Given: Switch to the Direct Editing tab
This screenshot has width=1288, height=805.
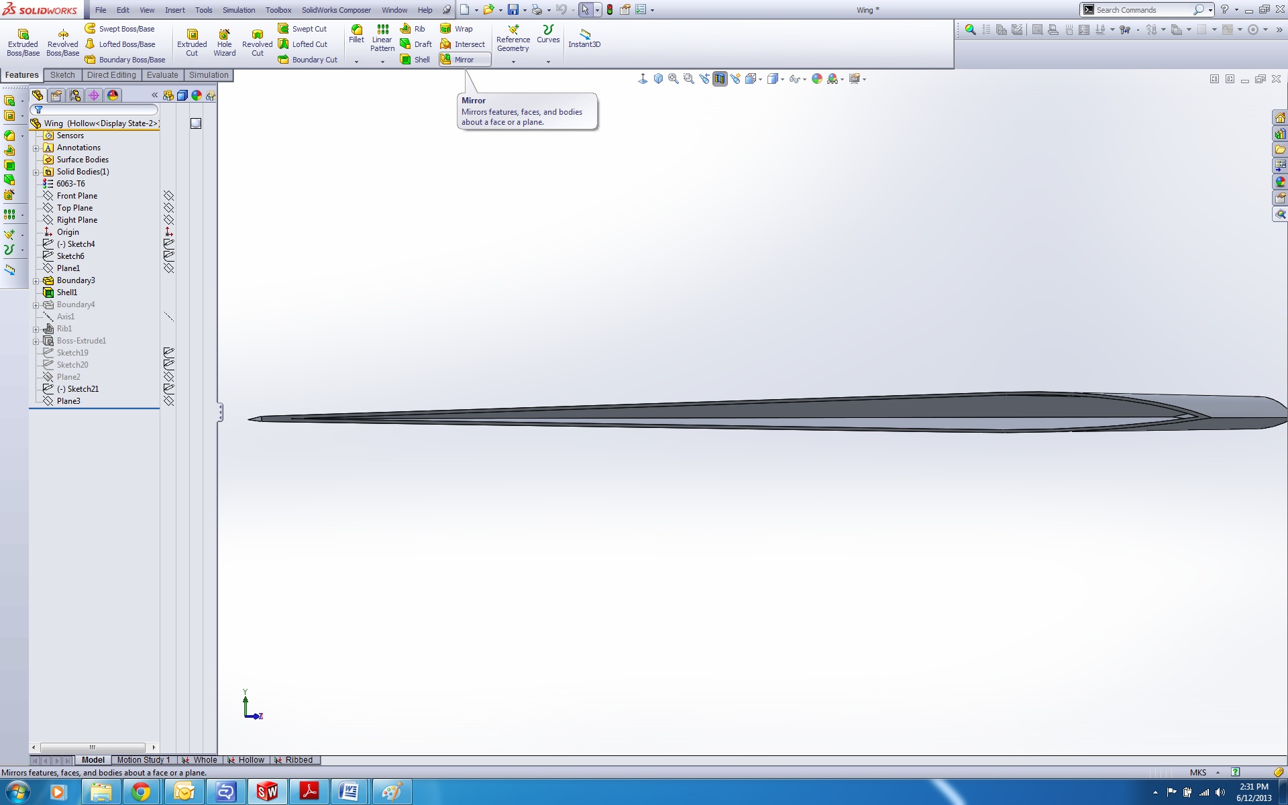Looking at the screenshot, I should coord(111,75).
